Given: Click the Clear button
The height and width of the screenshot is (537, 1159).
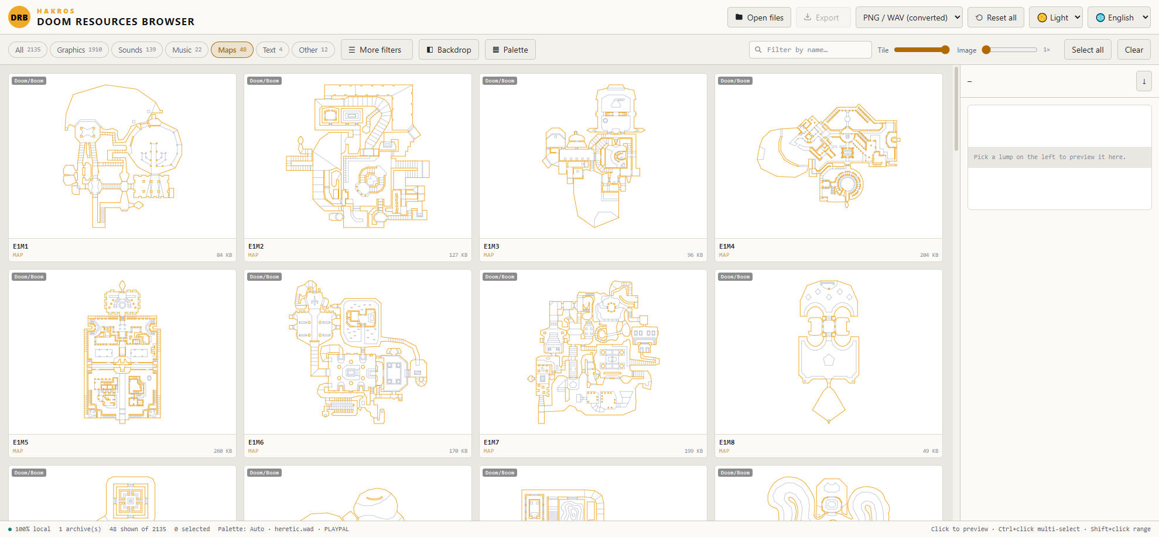Looking at the screenshot, I should (x=1134, y=50).
